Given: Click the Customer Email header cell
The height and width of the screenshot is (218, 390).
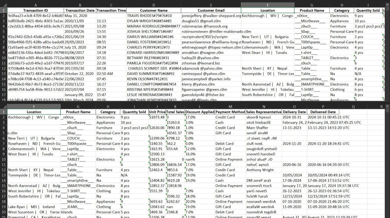Looking at the screenshot, I should [211, 10].
